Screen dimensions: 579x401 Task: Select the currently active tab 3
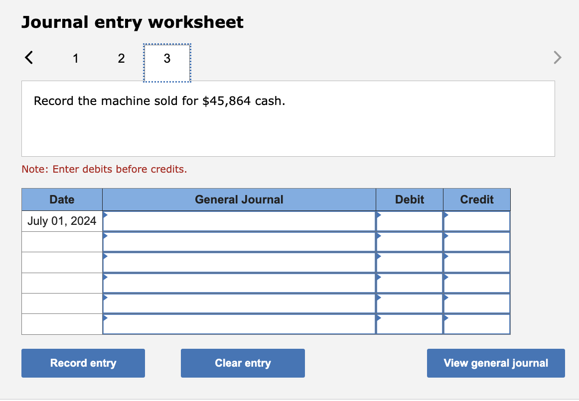click(167, 58)
